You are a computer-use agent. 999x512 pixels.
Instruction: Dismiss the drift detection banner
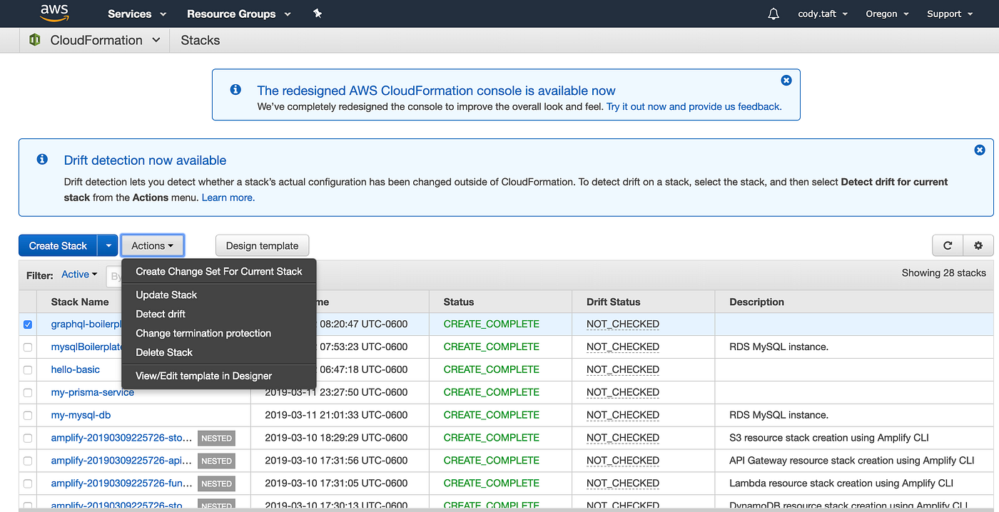click(980, 150)
